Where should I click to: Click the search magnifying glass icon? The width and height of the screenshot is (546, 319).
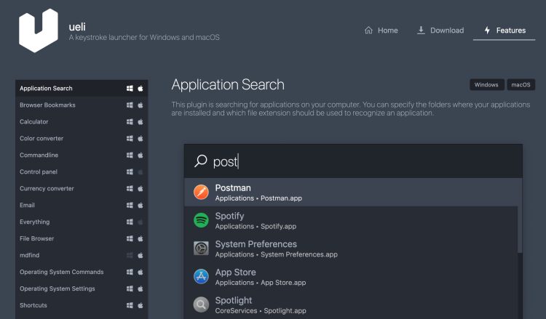click(201, 161)
